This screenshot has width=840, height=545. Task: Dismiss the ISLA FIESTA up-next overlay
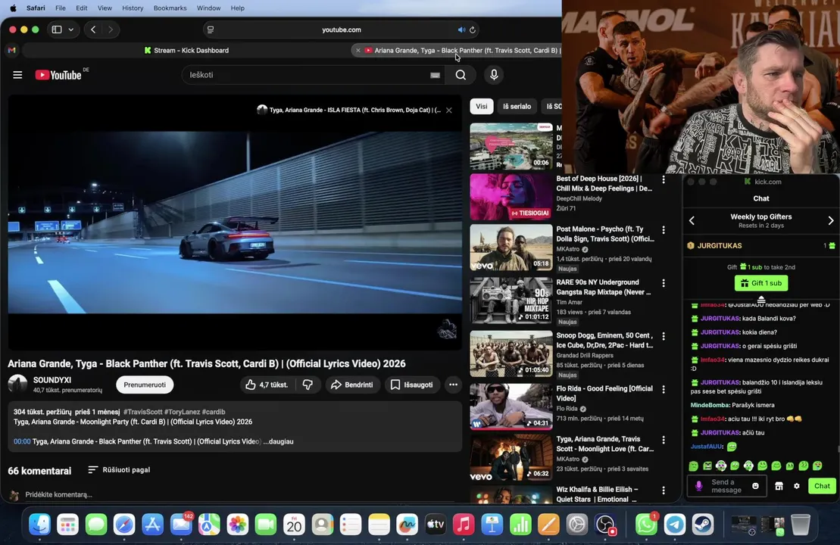point(449,111)
